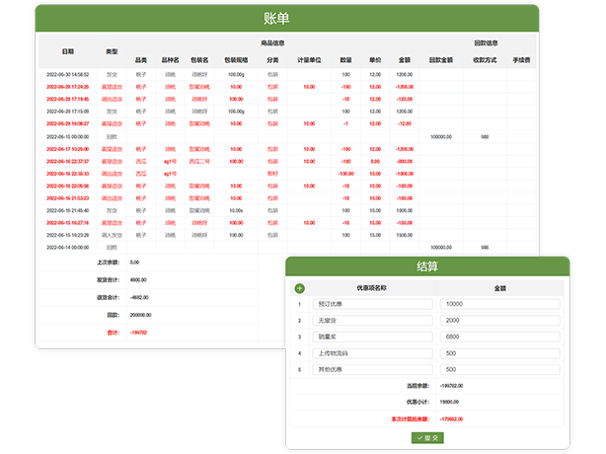Click the 收款方式 column header
Image resolution: width=606 pixels, height=454 pixels.
485,60
